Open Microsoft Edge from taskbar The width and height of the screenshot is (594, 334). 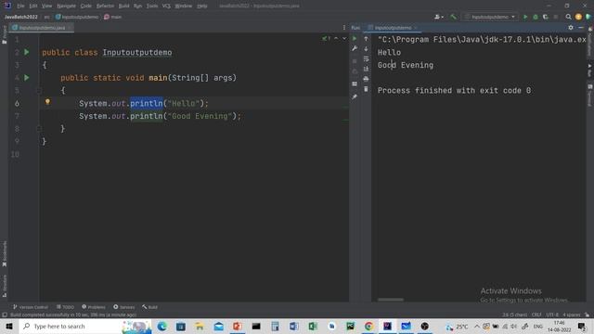[162, 326]
